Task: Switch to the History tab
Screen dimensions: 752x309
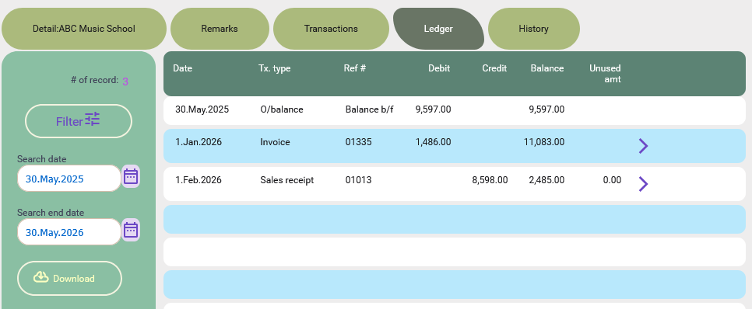Action: 534,29
